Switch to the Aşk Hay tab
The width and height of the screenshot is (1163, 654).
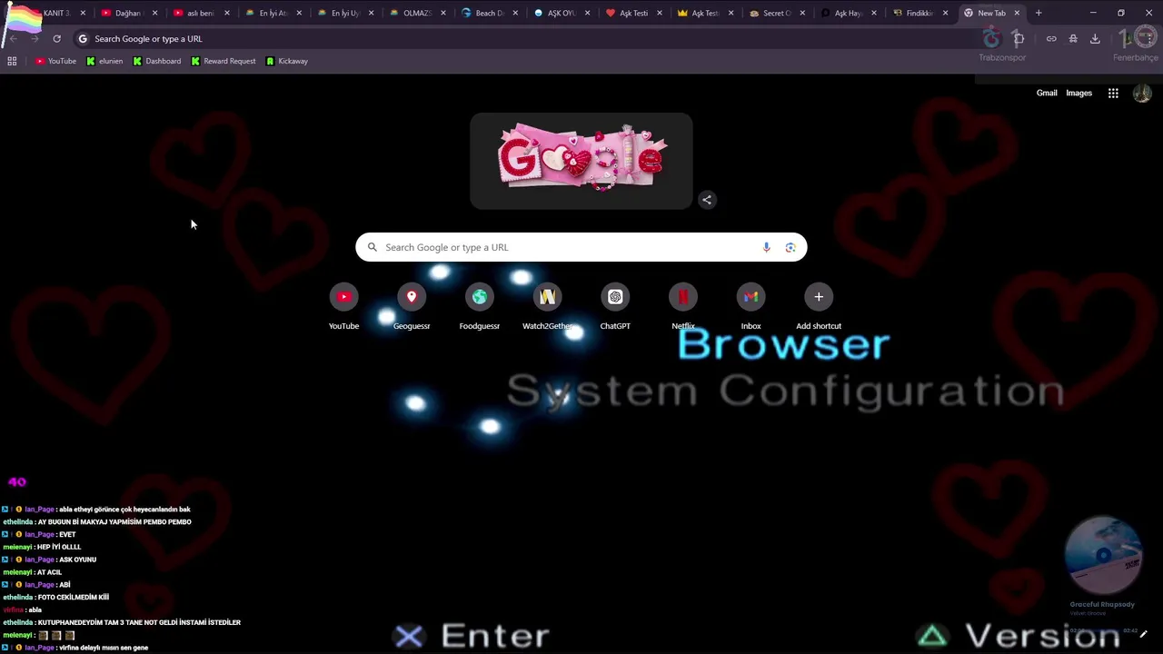pyautogui.click(x=849, y=13)
